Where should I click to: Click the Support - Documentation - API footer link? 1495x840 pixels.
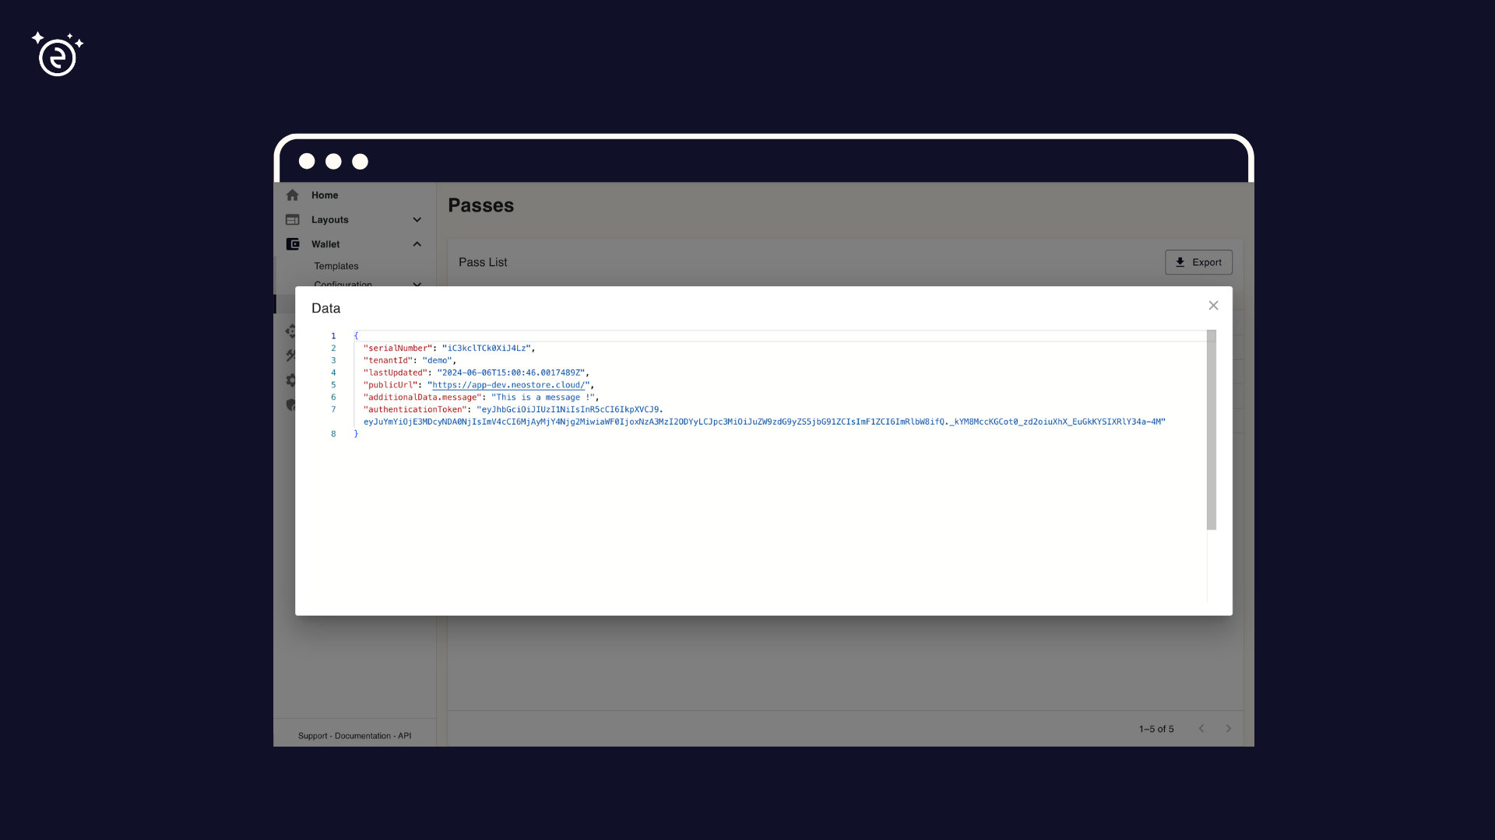pyautogui.click(x=354, y=736)
